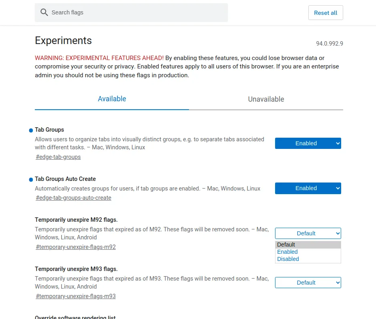
Task: Click the blue dot beside Tab Groups
Action: [31, 130]
